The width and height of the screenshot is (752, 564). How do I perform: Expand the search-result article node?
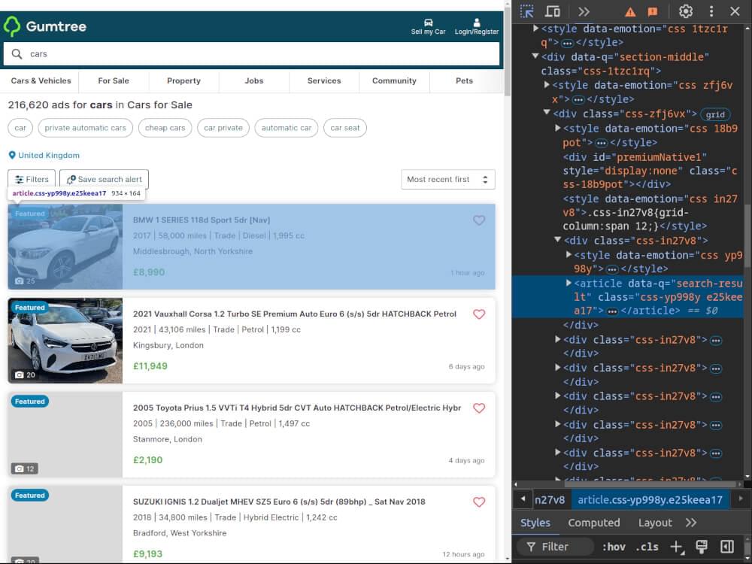(x=569, y=284)
